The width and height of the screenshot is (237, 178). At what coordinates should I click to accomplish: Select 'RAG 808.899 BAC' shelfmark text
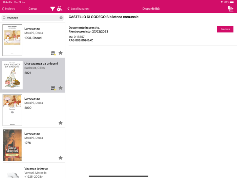point(81,40)
